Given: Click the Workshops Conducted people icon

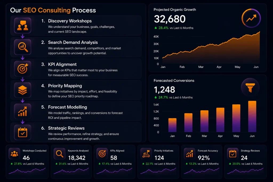Looking at the screenshot, I should [14, 154].
